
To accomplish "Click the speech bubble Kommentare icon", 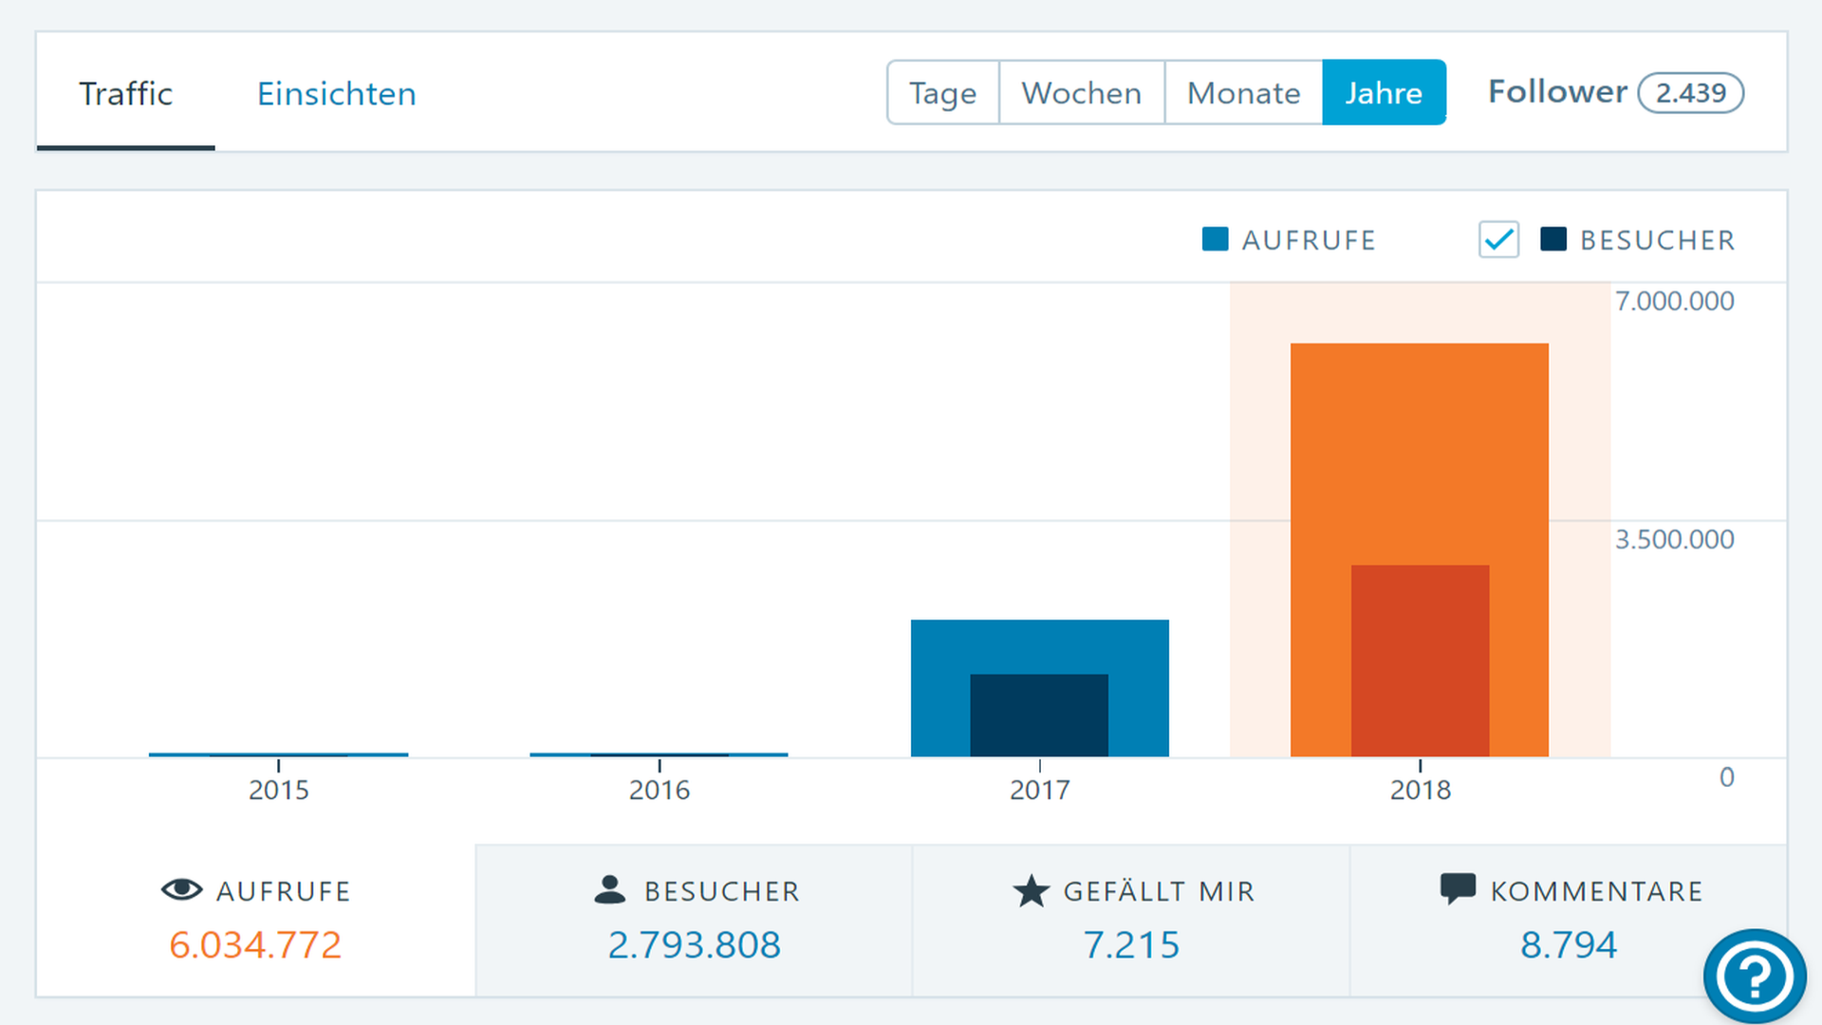I will [1457, 889].
